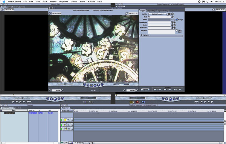The image size is (226, 144).
Task: Switch to the Capture Settings tab
Action: 163,11
